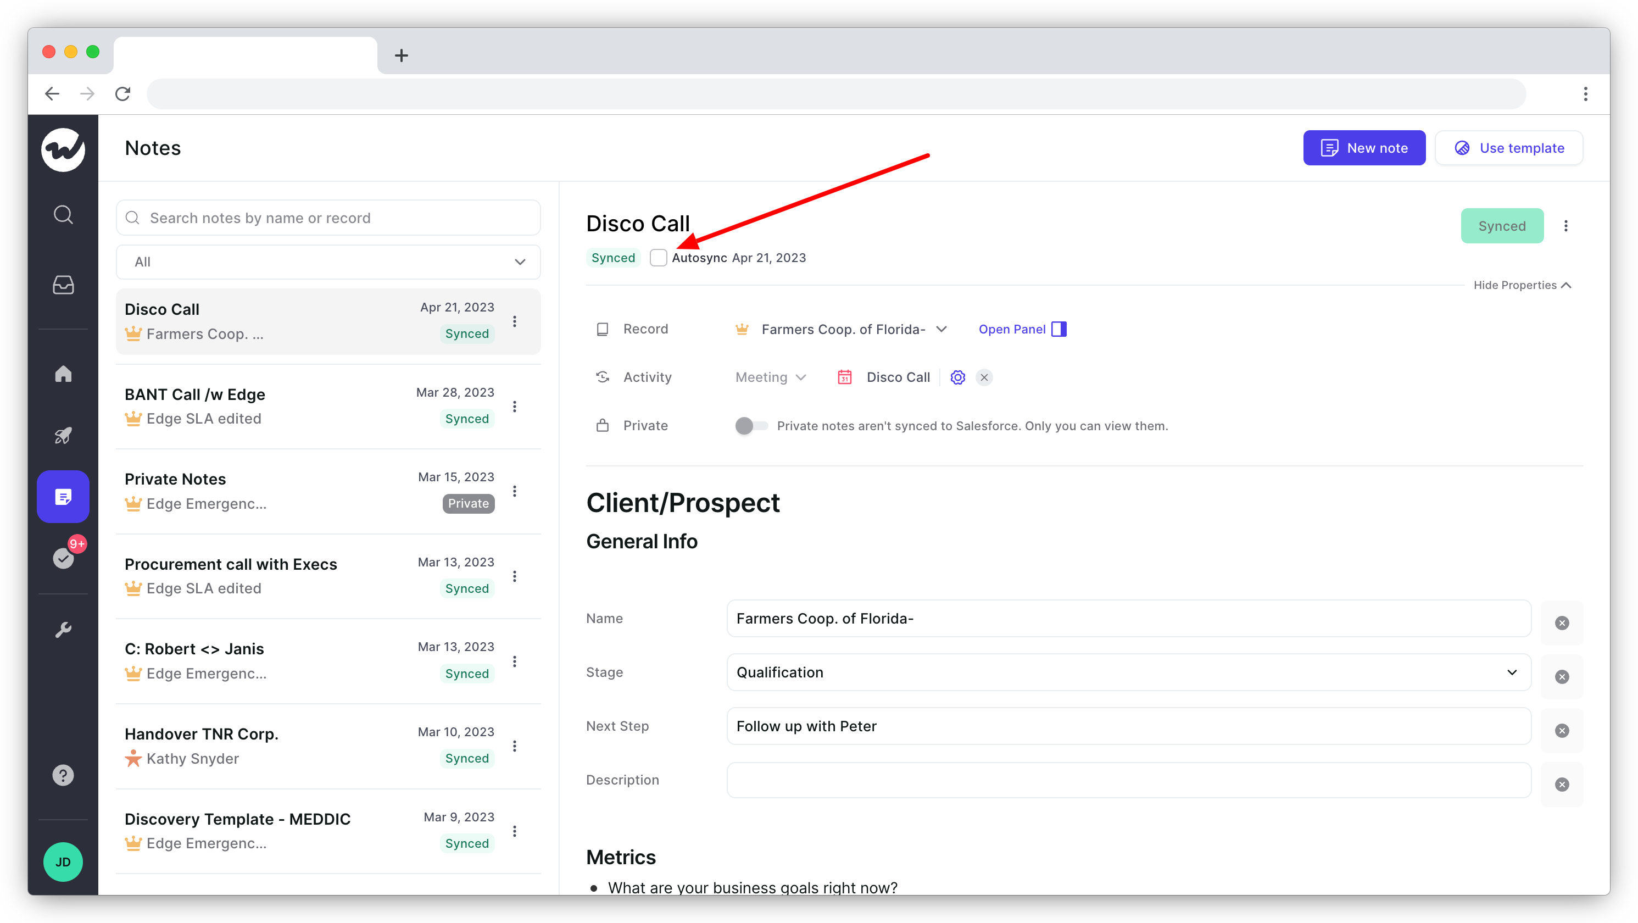Create a note with New note button
The image size is (1638, 923).
click(1363, 148)
